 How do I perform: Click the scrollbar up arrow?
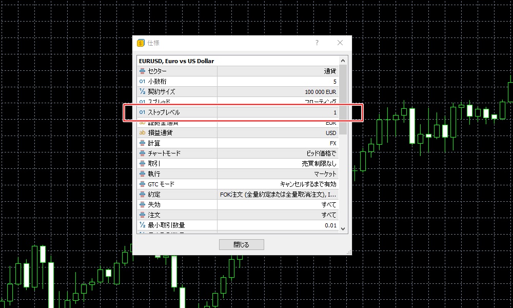(343, 60)
